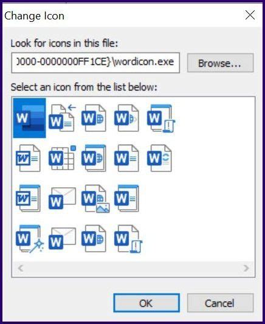The width and height of the screenshot is (265, 324).
Task: Select the Word icon with sync arrows
Action: click(159, 158)
